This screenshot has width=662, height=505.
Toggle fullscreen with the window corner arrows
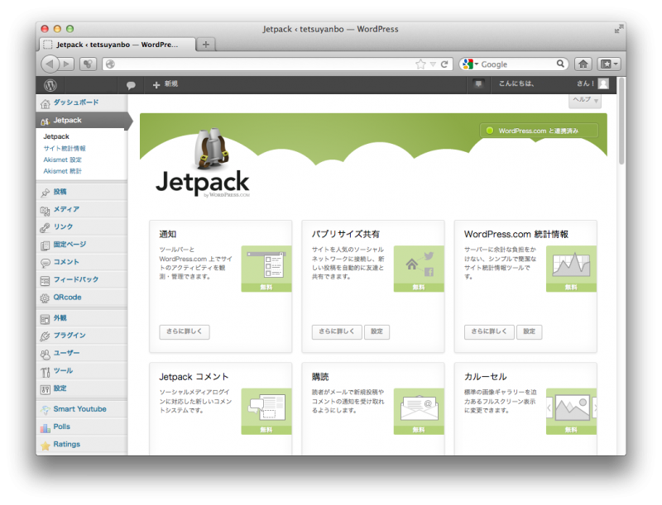pos(618,29)
